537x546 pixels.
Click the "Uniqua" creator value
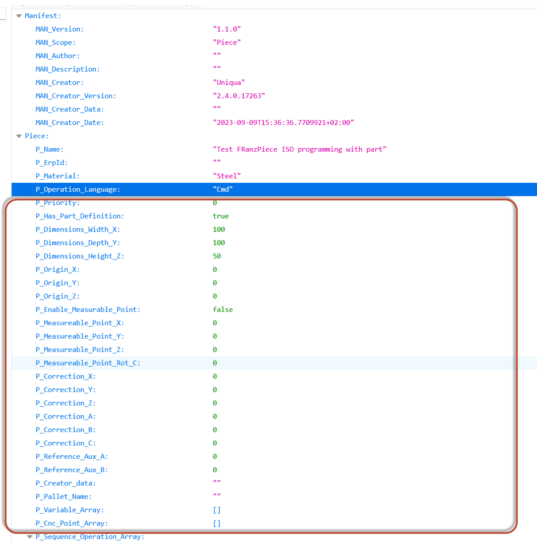pos(229,83)
